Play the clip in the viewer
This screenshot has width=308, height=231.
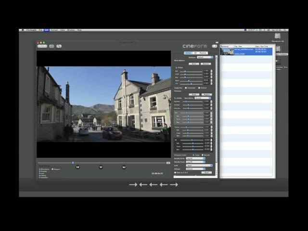[x=101, y=167]
